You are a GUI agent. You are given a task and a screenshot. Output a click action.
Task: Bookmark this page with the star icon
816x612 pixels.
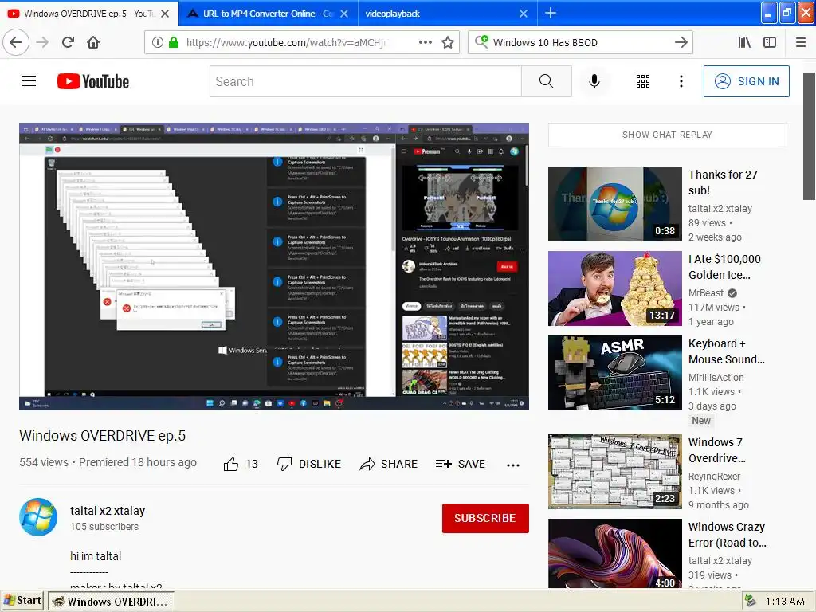[x=448, y=43]
